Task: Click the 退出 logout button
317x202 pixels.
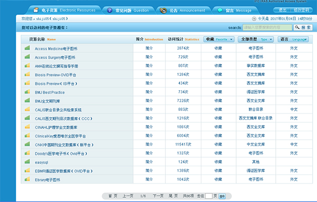Action: click(283, 10)
